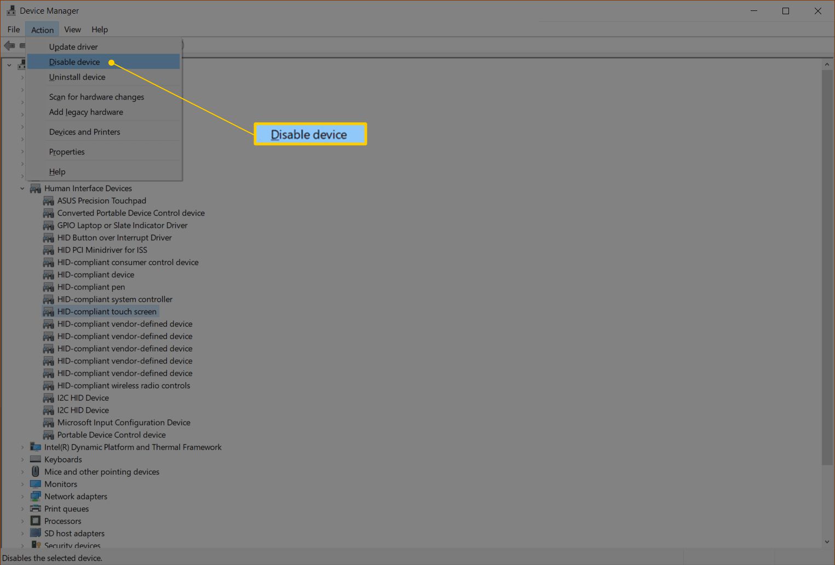Open Properties from Action menu
The height and width of the screenshot is (565, 835).
pyautogui.click(x=103, y=152)
